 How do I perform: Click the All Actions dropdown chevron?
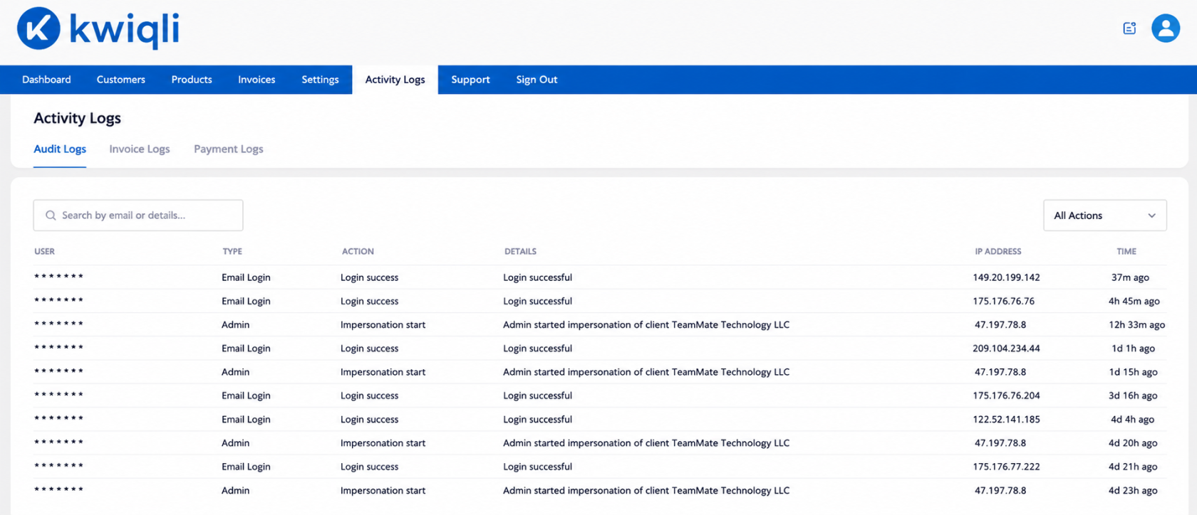tap(1151, 216)
